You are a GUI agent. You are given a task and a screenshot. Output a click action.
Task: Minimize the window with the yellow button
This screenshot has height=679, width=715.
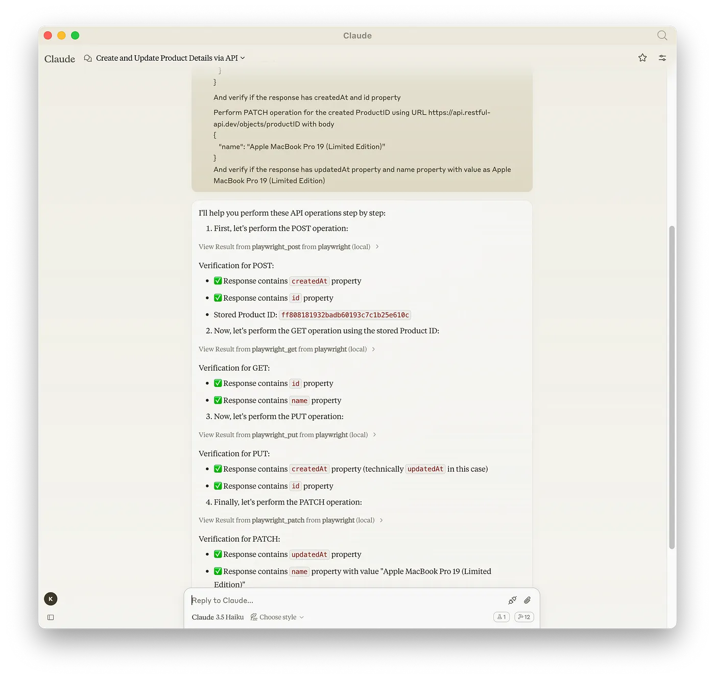click(x=61, y=35)
